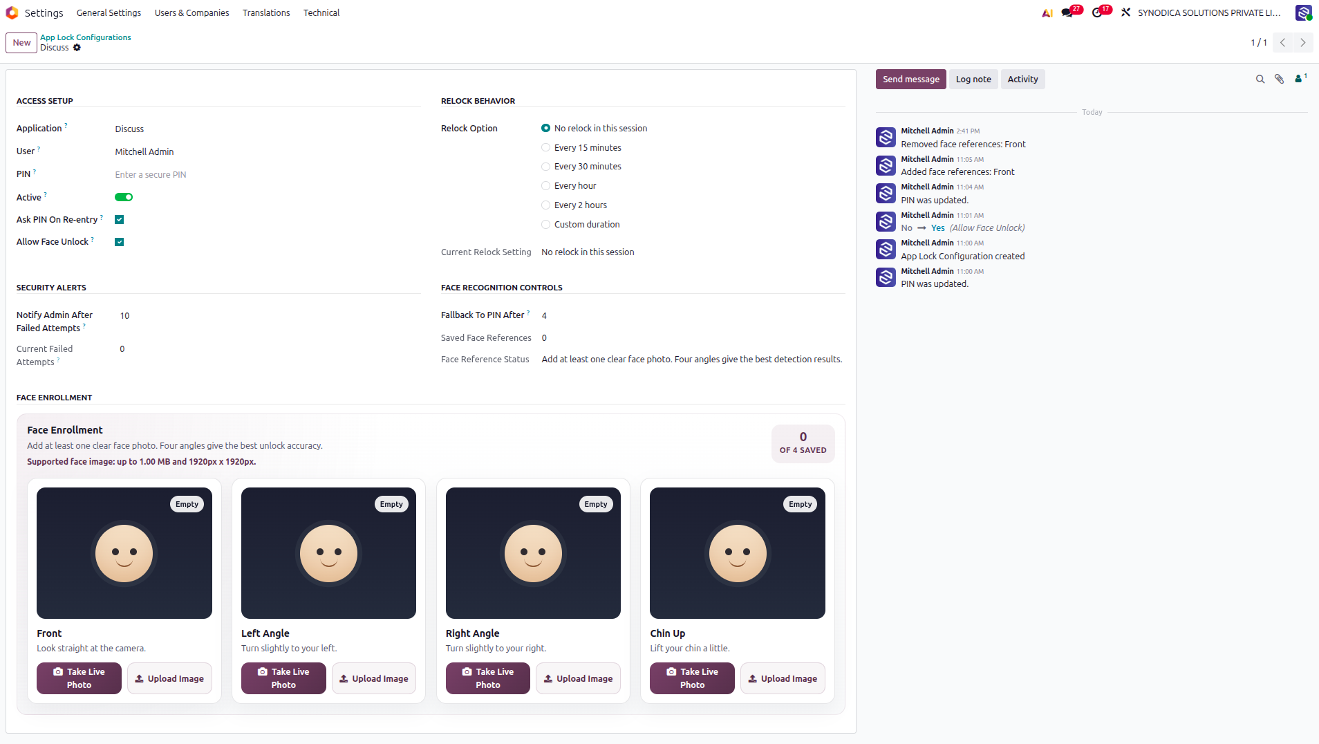Image resolution: width=1319 pixels, height=744 pixels.
Task: Click help mark next to Fallback To PIN After
Action: tap(528, 313)
